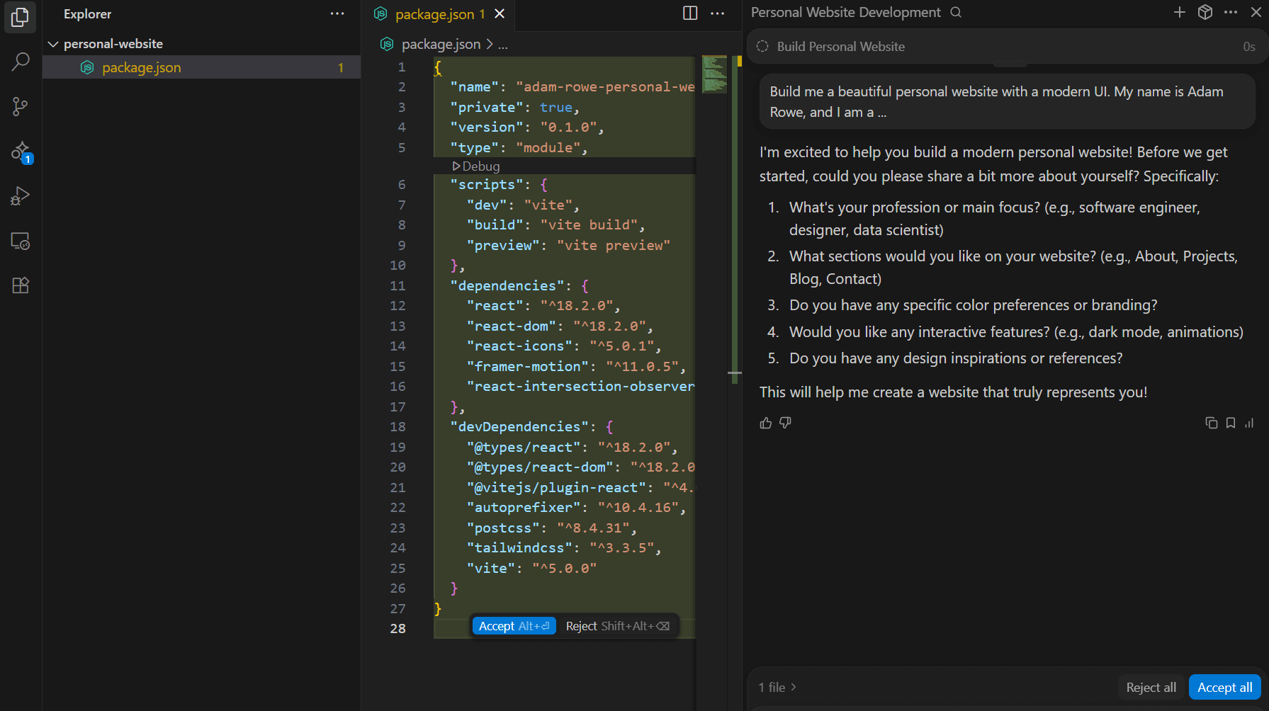Image resolution: width=1269 pixels, height=711 pixels.
Task: Start a new chat with the plus icon
Action: [x=1178, y=12]
